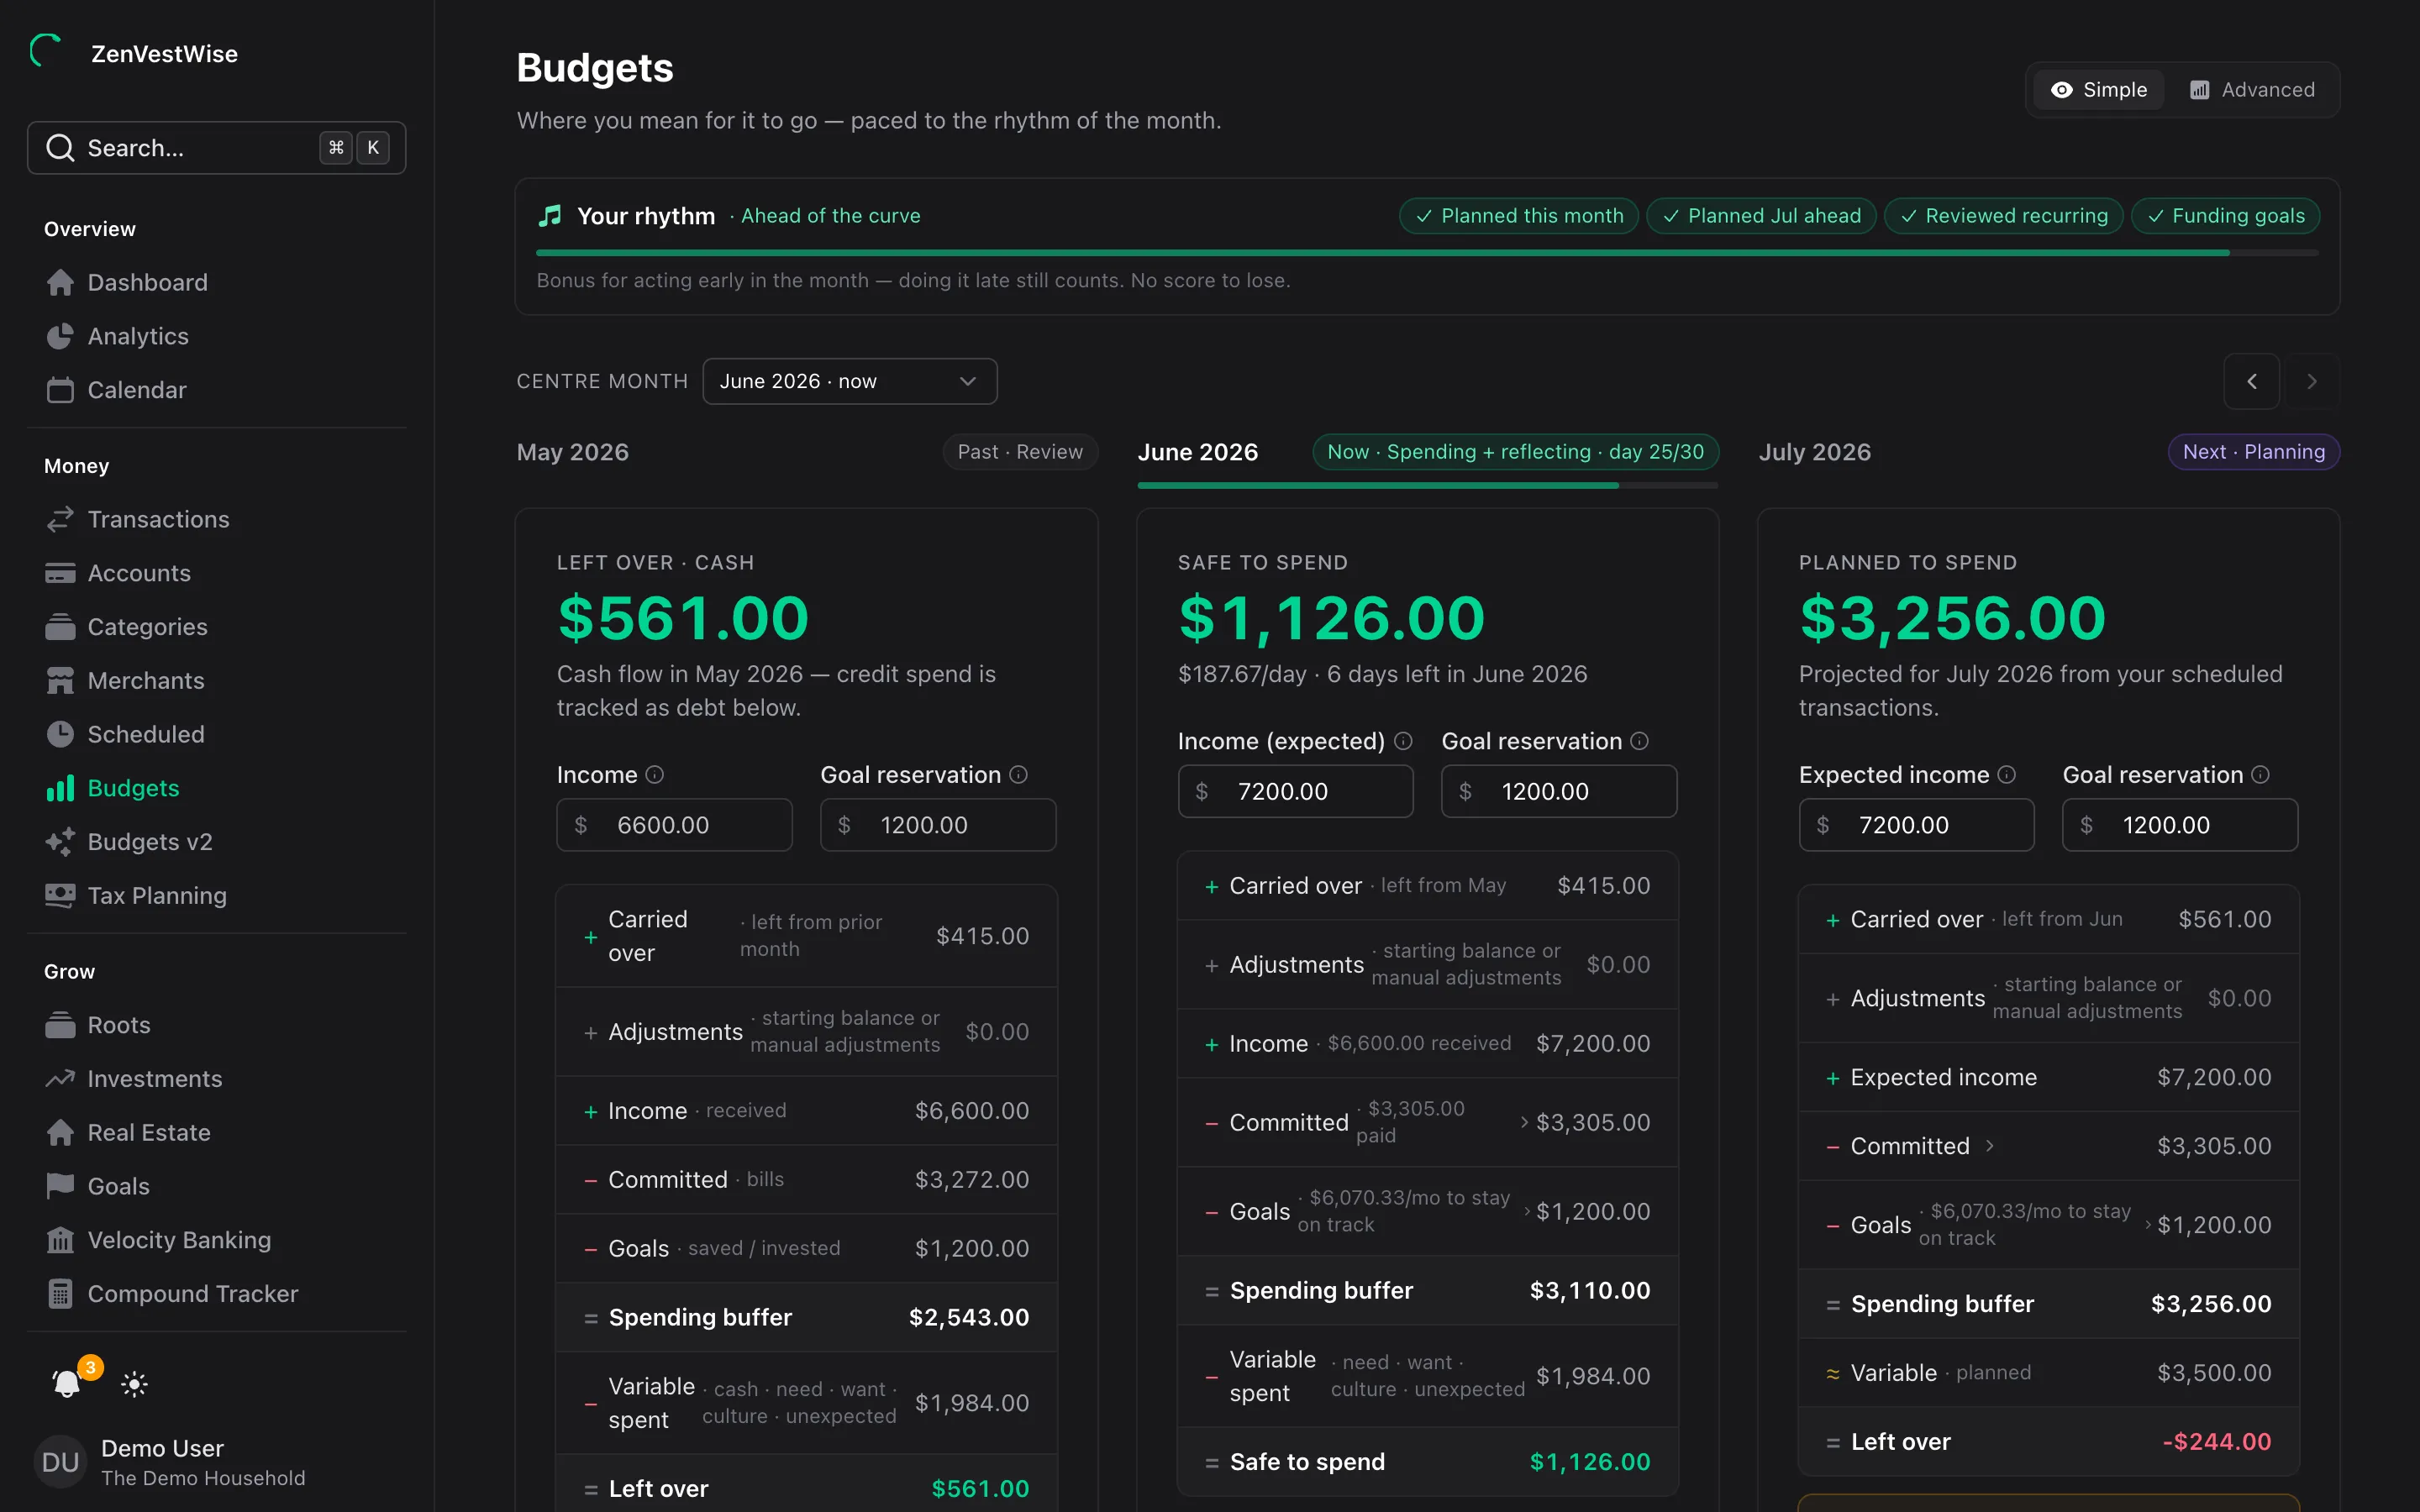This screenshot has height=1512, width=2420.
Task: Click info icon next to May Income
Action: point(655,775)
